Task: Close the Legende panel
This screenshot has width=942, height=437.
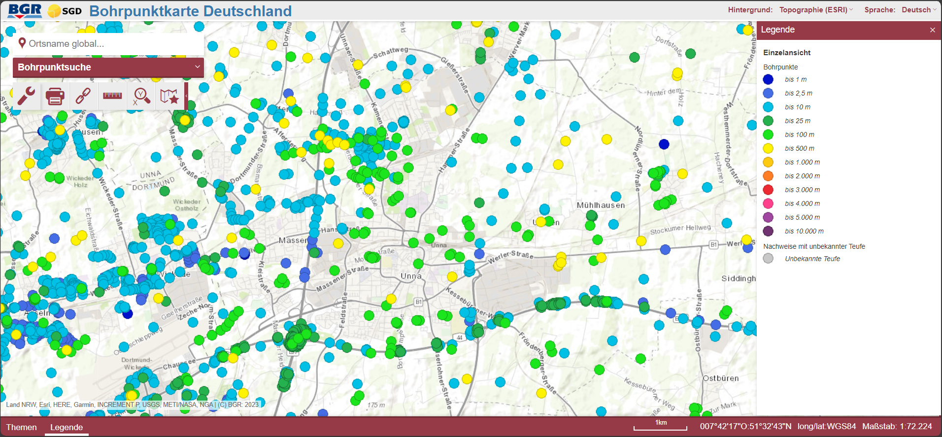Action: [932, 30]
